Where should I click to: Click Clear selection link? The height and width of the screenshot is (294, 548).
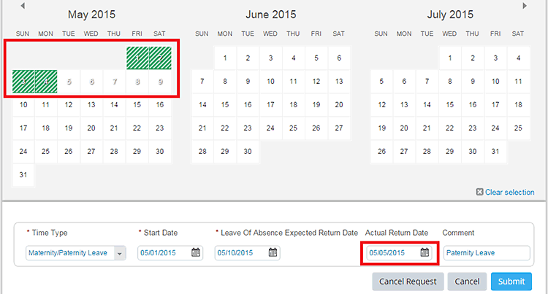[x=510, y=193]
